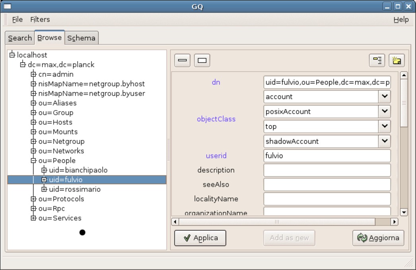The width and height of the screenshot is (416, 270).
Task: Switch to the Search tab
Action: (x=20, y=38)
